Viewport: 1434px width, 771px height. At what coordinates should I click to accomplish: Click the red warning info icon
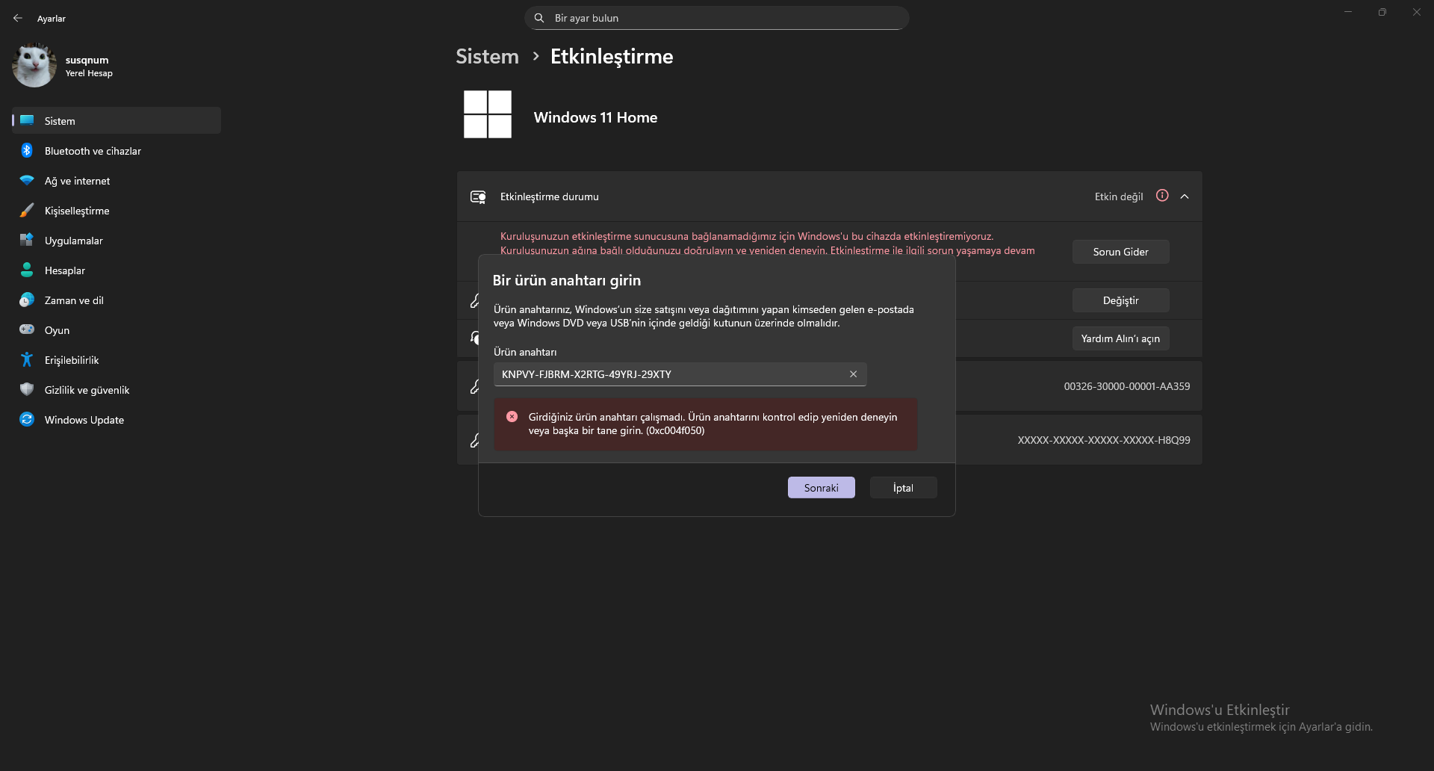coord(1162,196)
